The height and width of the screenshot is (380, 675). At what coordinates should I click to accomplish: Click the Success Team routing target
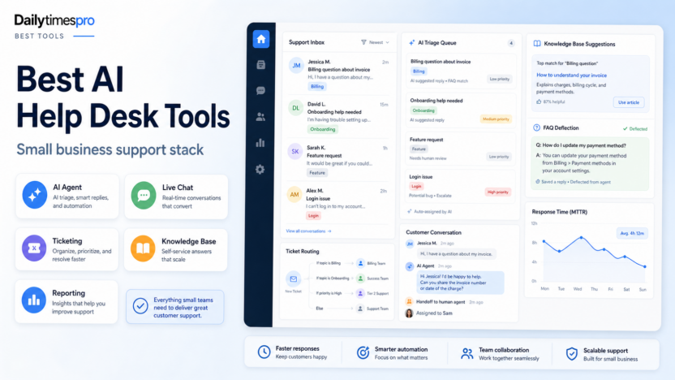coord(373,279)
